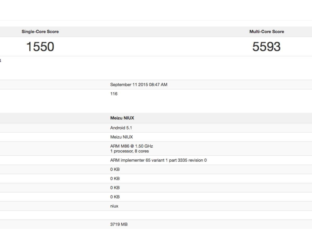The height and width of the screenshot is (234, 312).
Task: Click the Multi-Core Score header
Action: (266, 32)
